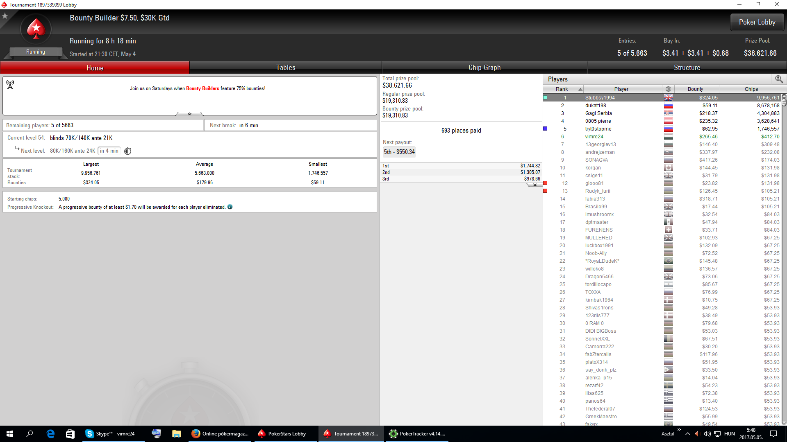Viewport: 787px width, 442px height.
Task: Open the player search magnifier icon
Action: (779, 79)
